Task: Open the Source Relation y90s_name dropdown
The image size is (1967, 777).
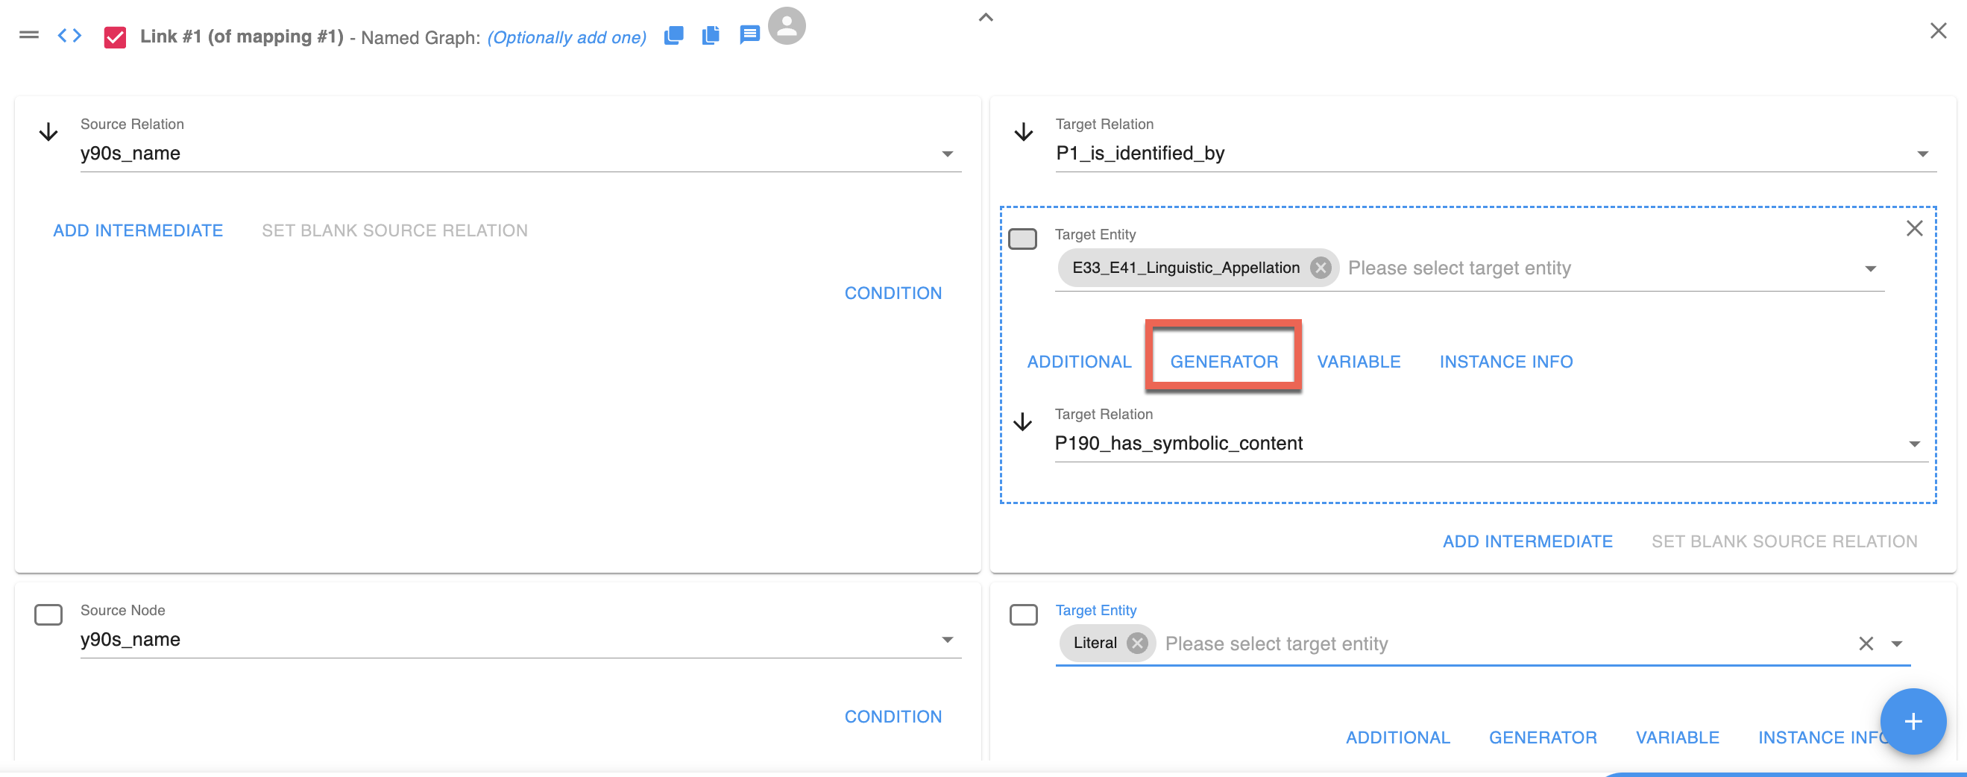Action: tap(947, 154)
